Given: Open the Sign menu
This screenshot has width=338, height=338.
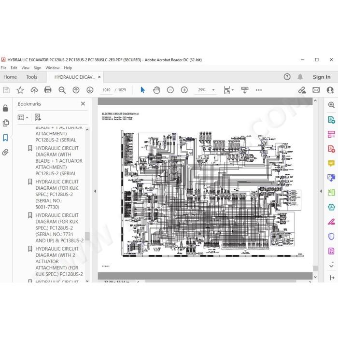Looking at the screenshot, I should tap(37, 68).
